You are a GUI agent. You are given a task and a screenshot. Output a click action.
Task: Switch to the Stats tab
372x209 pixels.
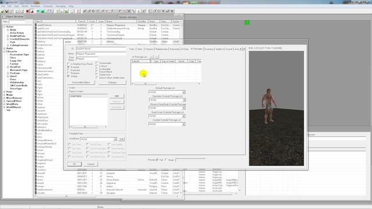pyautogui.click(x=139, y=49)
